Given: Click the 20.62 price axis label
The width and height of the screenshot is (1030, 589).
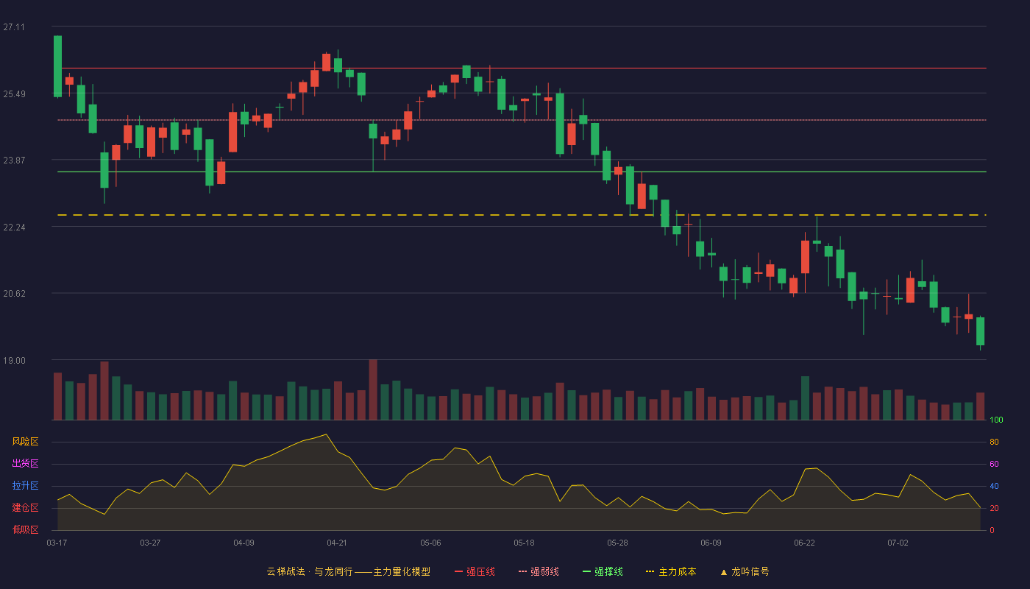Looking at the screenshot, I should click(13, 294).
